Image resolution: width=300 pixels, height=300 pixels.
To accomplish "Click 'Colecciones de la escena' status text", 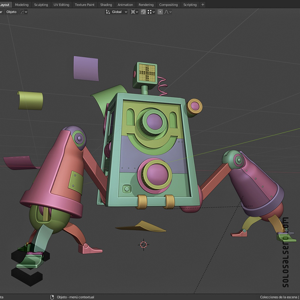I will pyautogui.click(x=278, y=297).
